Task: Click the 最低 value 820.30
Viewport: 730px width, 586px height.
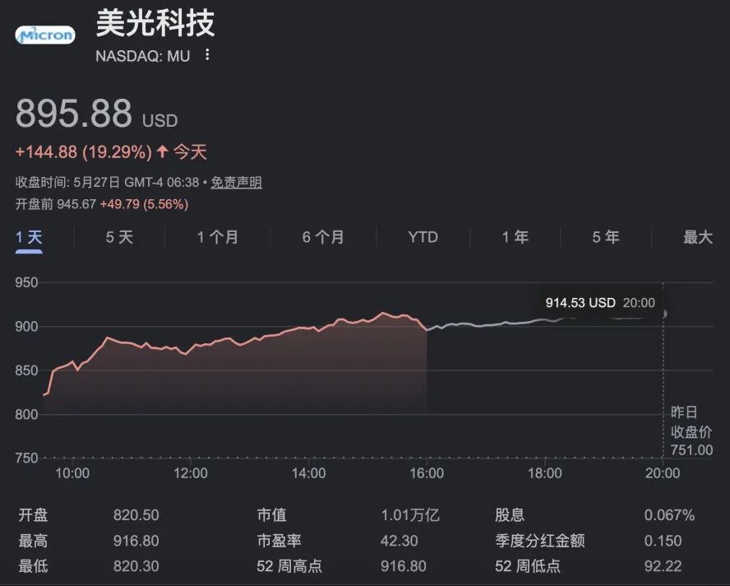Action: pyautogui.click(x=136, y=566)
